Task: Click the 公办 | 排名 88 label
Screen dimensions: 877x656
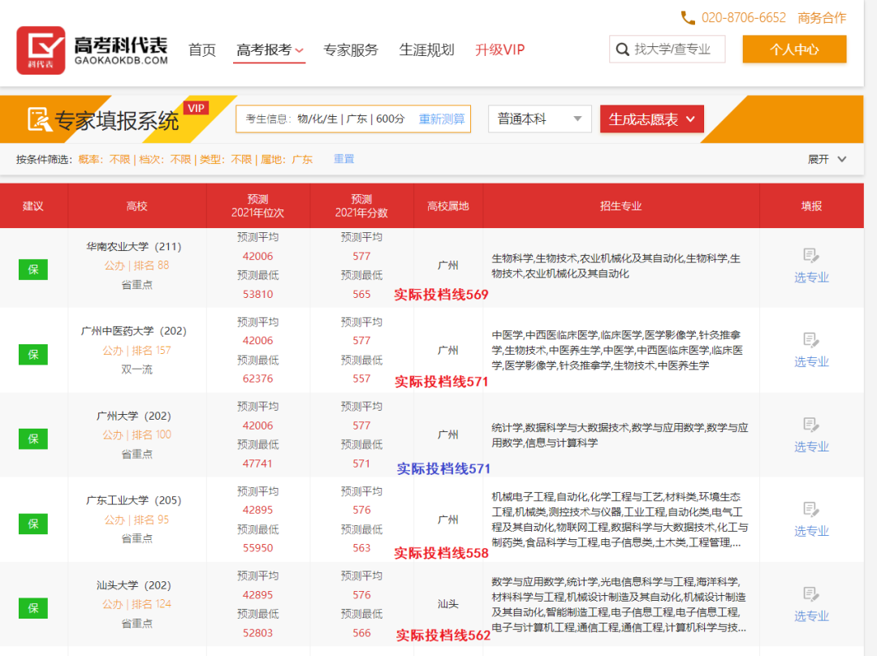Action: pyautogui.click(x=136, y=265)
